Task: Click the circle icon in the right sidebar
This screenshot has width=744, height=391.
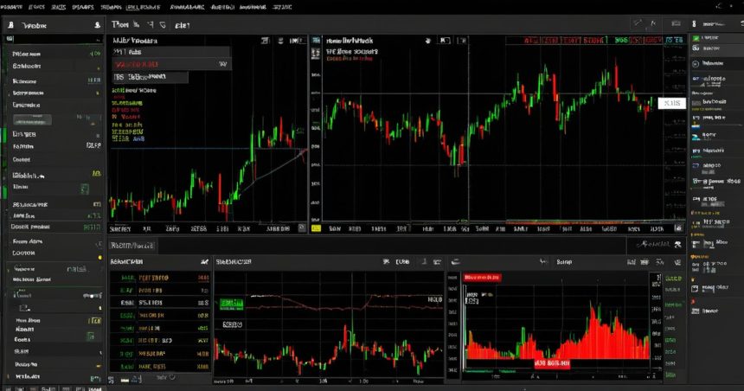Action: click(x=696, y=64)
